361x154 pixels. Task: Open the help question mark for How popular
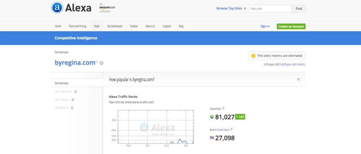point(298,80)
